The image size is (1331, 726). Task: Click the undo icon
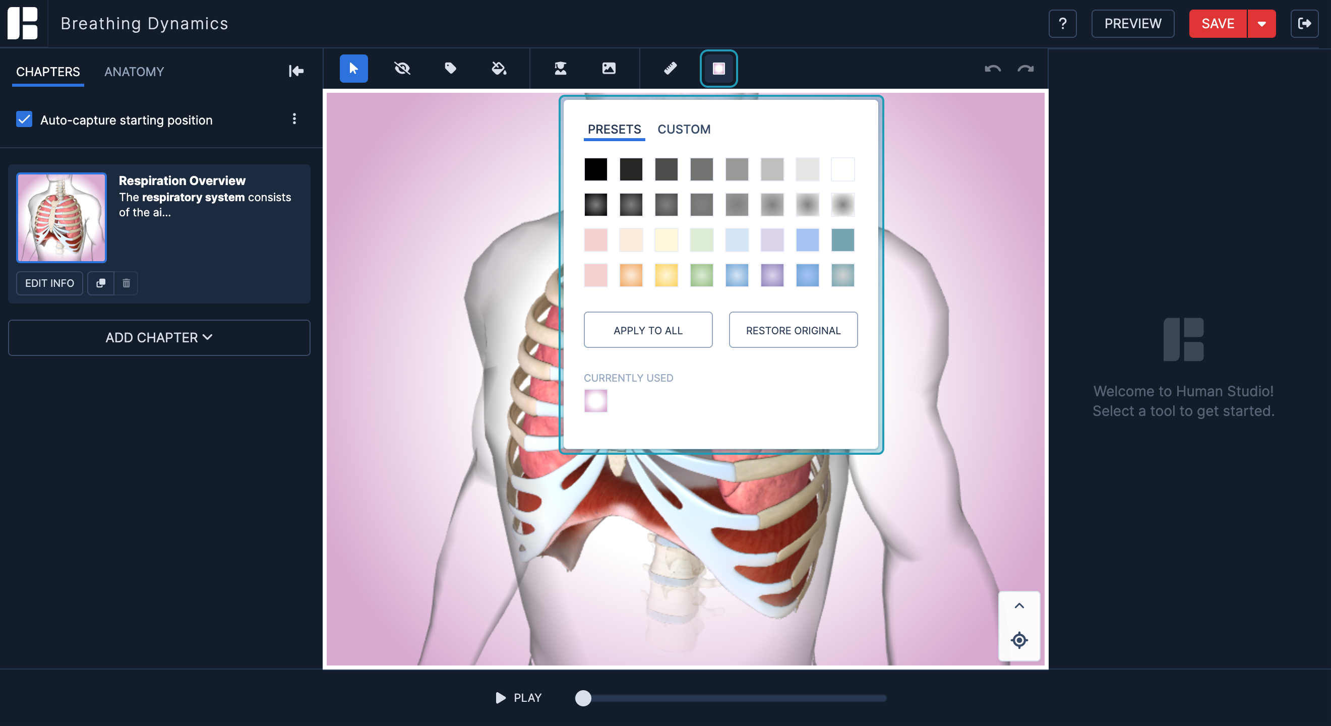tap(993, 69)
